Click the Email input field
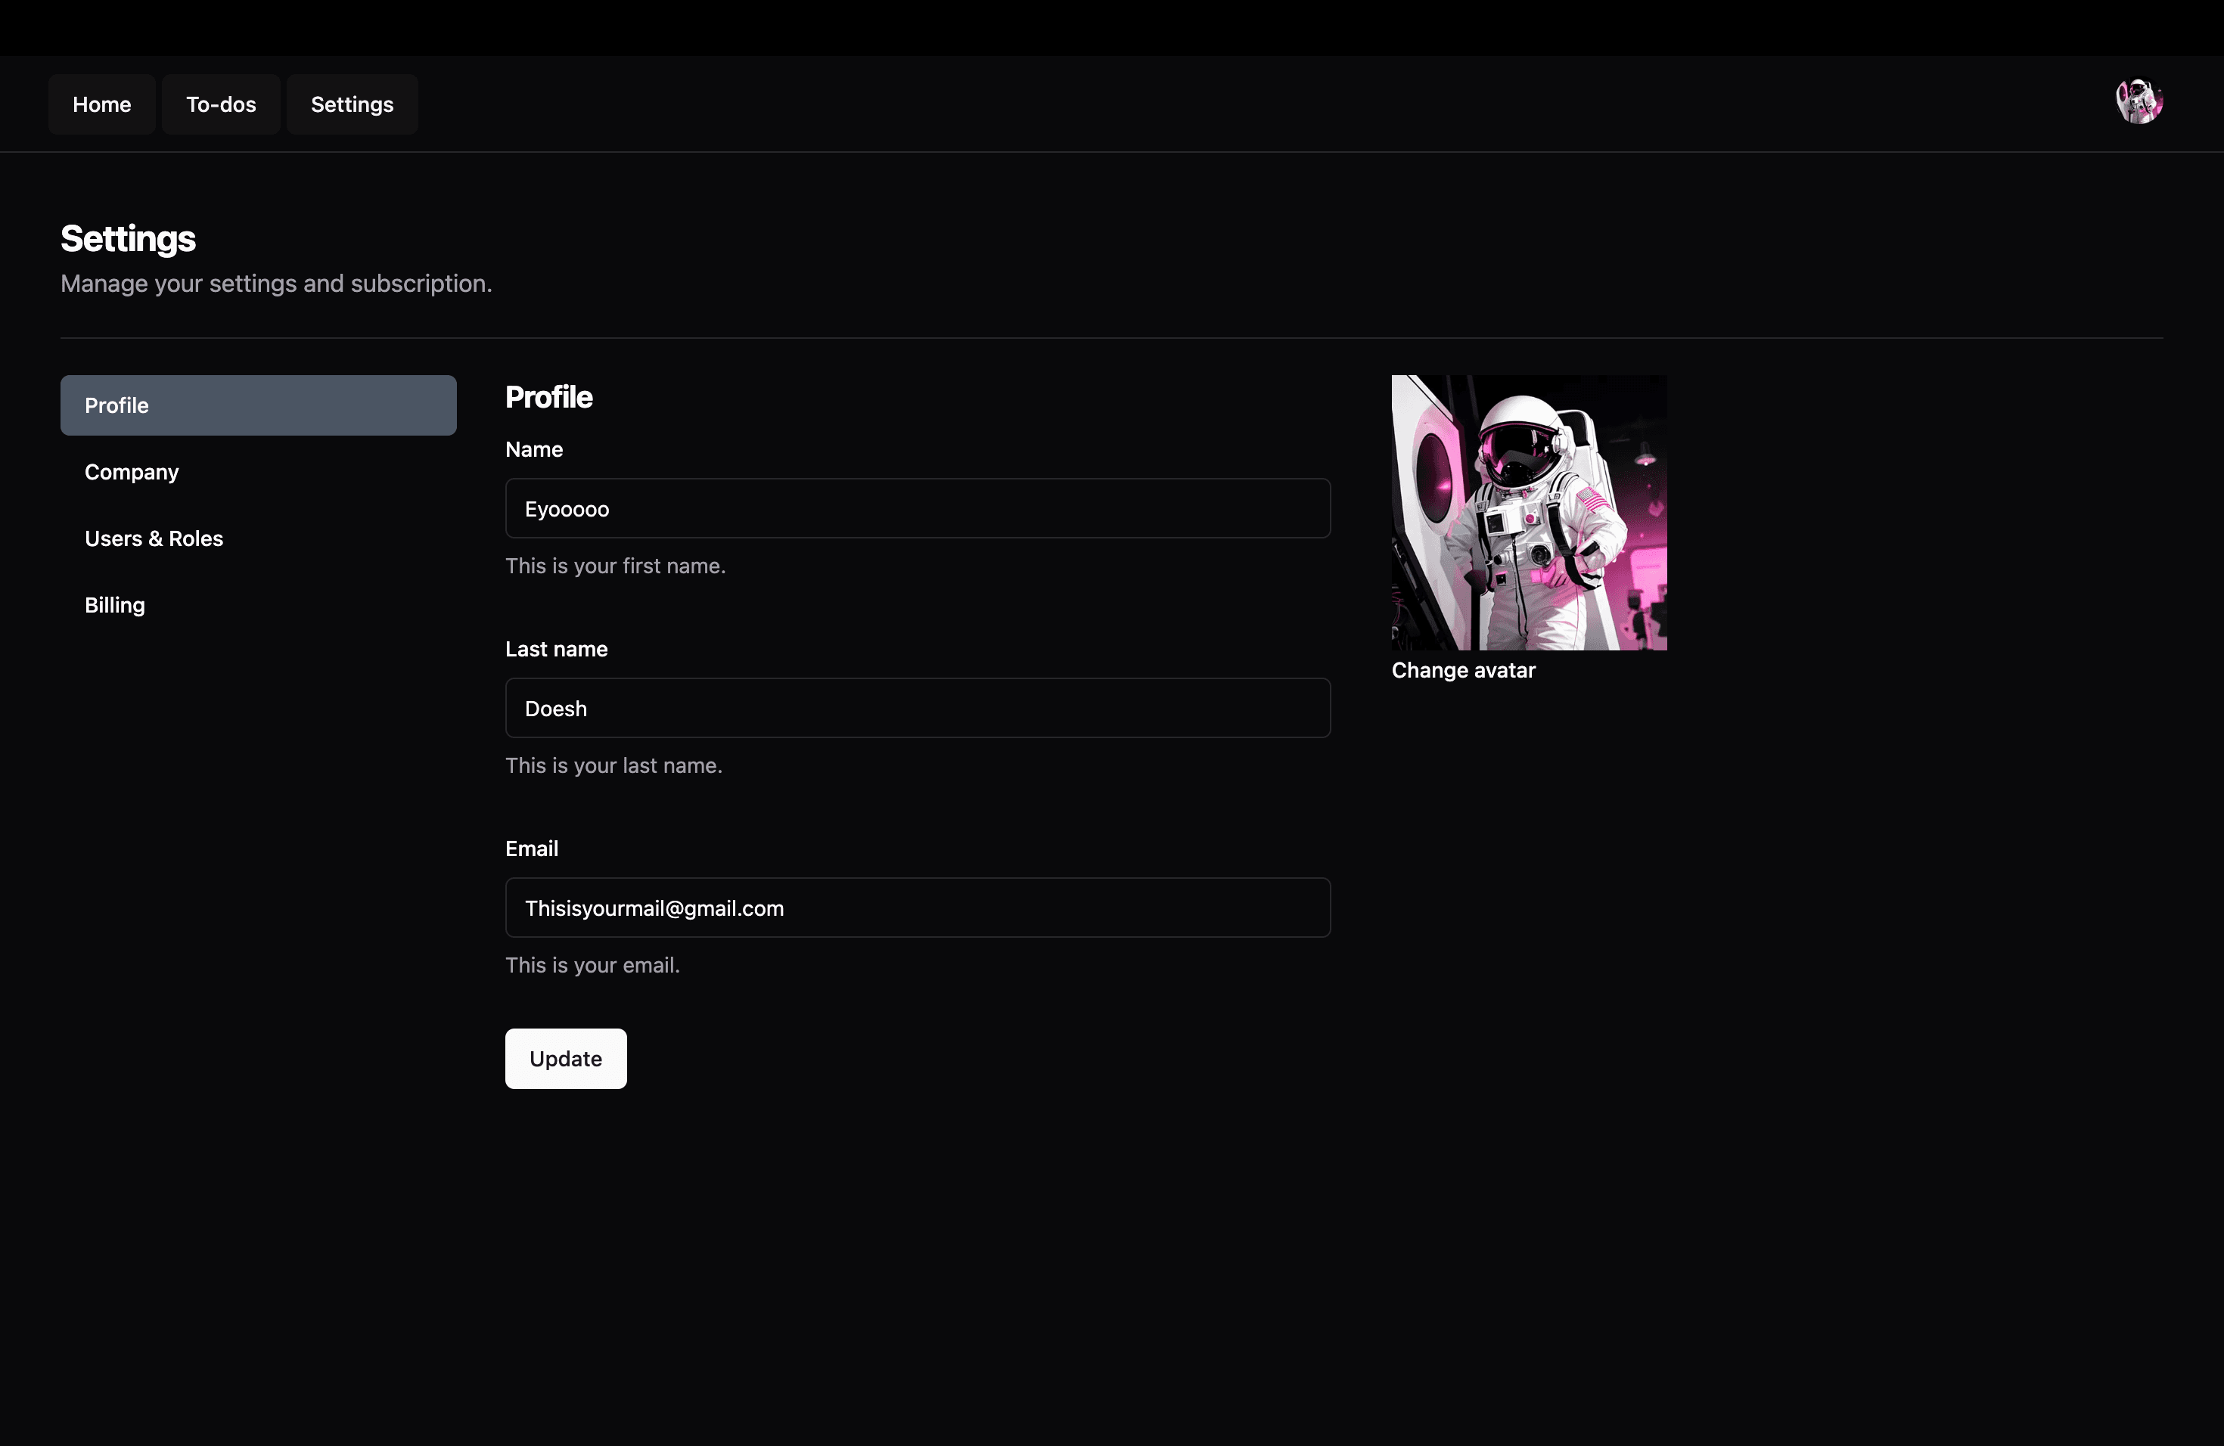Viewport: 2224px width, 1446px height. point(917,908)
